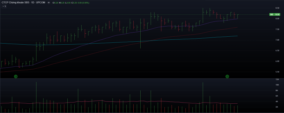The width and height of the screenshot is (284, 113).
Task: Click the long-wick green price bar dipping to 6.60
Action: (x=141, y=41)
